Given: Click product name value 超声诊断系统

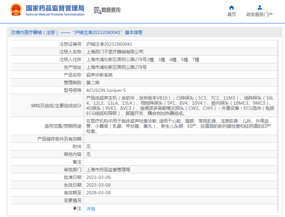Looking at the screenshot, I should pyautogui.click(x=99, y=75).
